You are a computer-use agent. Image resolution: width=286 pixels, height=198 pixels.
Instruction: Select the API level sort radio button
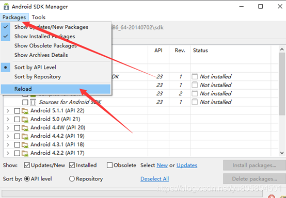(27, 179)
